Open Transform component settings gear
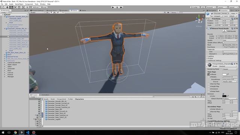 click(237, 18)
